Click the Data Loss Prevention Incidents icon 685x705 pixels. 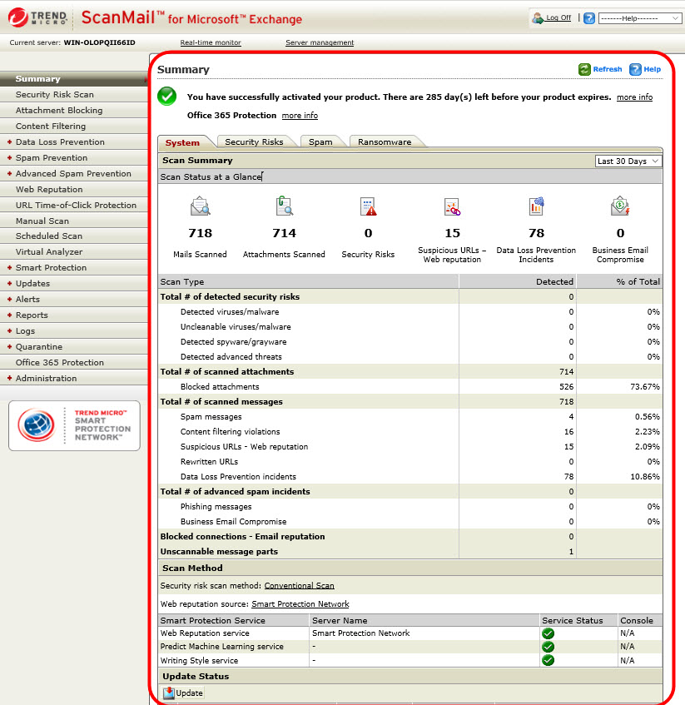[x=536, y=206]
